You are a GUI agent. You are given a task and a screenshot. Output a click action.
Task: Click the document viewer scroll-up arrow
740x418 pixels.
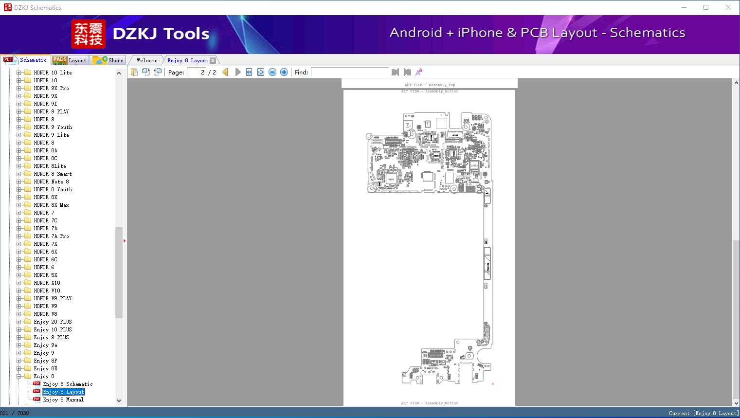coord(736,83)
